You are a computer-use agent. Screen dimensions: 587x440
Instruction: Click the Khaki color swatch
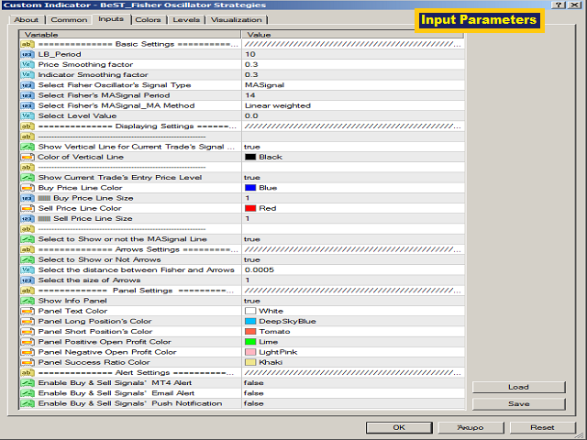pos(250,362)
